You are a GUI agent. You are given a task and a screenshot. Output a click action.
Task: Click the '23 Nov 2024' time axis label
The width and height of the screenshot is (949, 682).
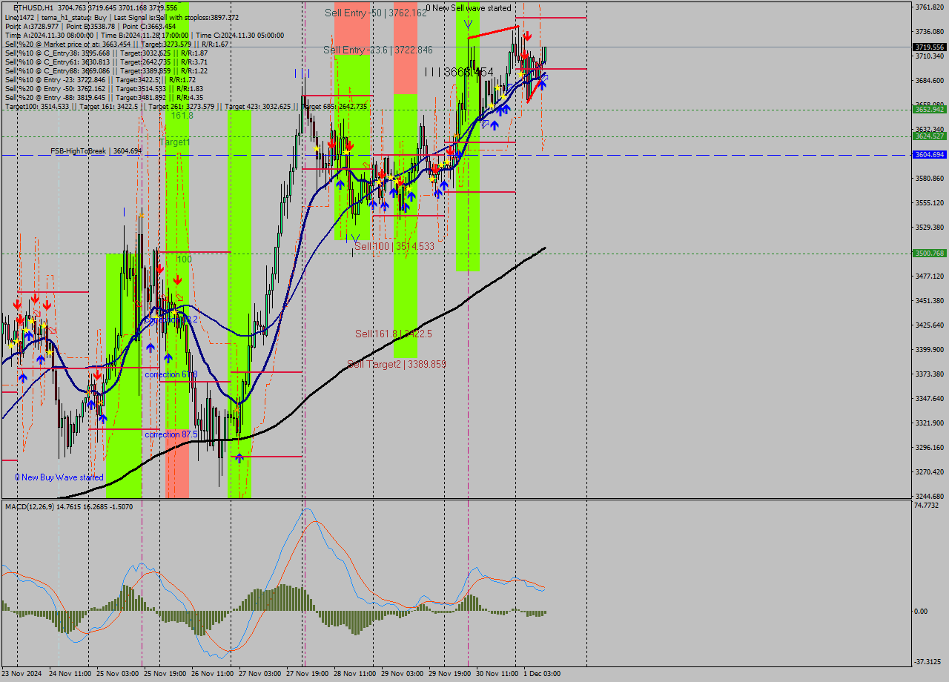(22, 674)
